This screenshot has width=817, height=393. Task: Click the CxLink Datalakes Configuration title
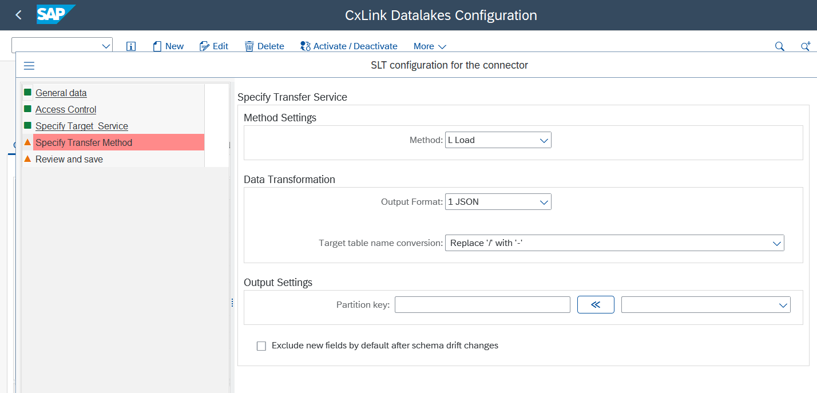441,15
